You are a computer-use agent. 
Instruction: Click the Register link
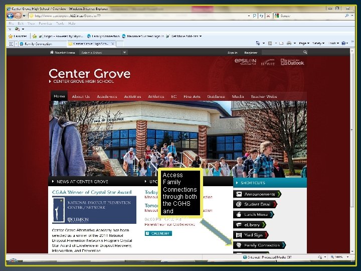coord(251,53)
